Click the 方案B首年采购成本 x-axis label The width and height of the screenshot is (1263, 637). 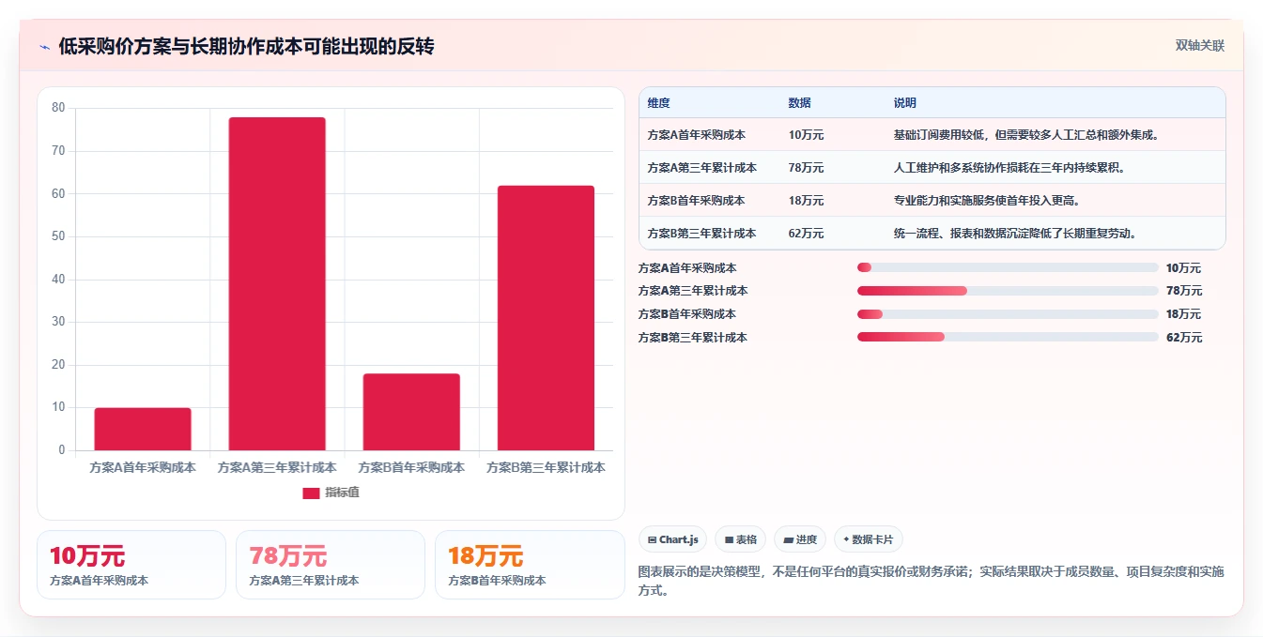click(x=411, y=467)
